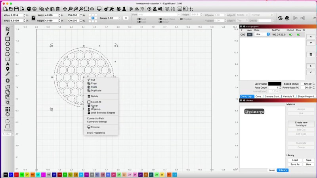The image size is (317, 178).
Task: Pick the Ellipse tool in left toolbar
Action: (x=8, y=44)
